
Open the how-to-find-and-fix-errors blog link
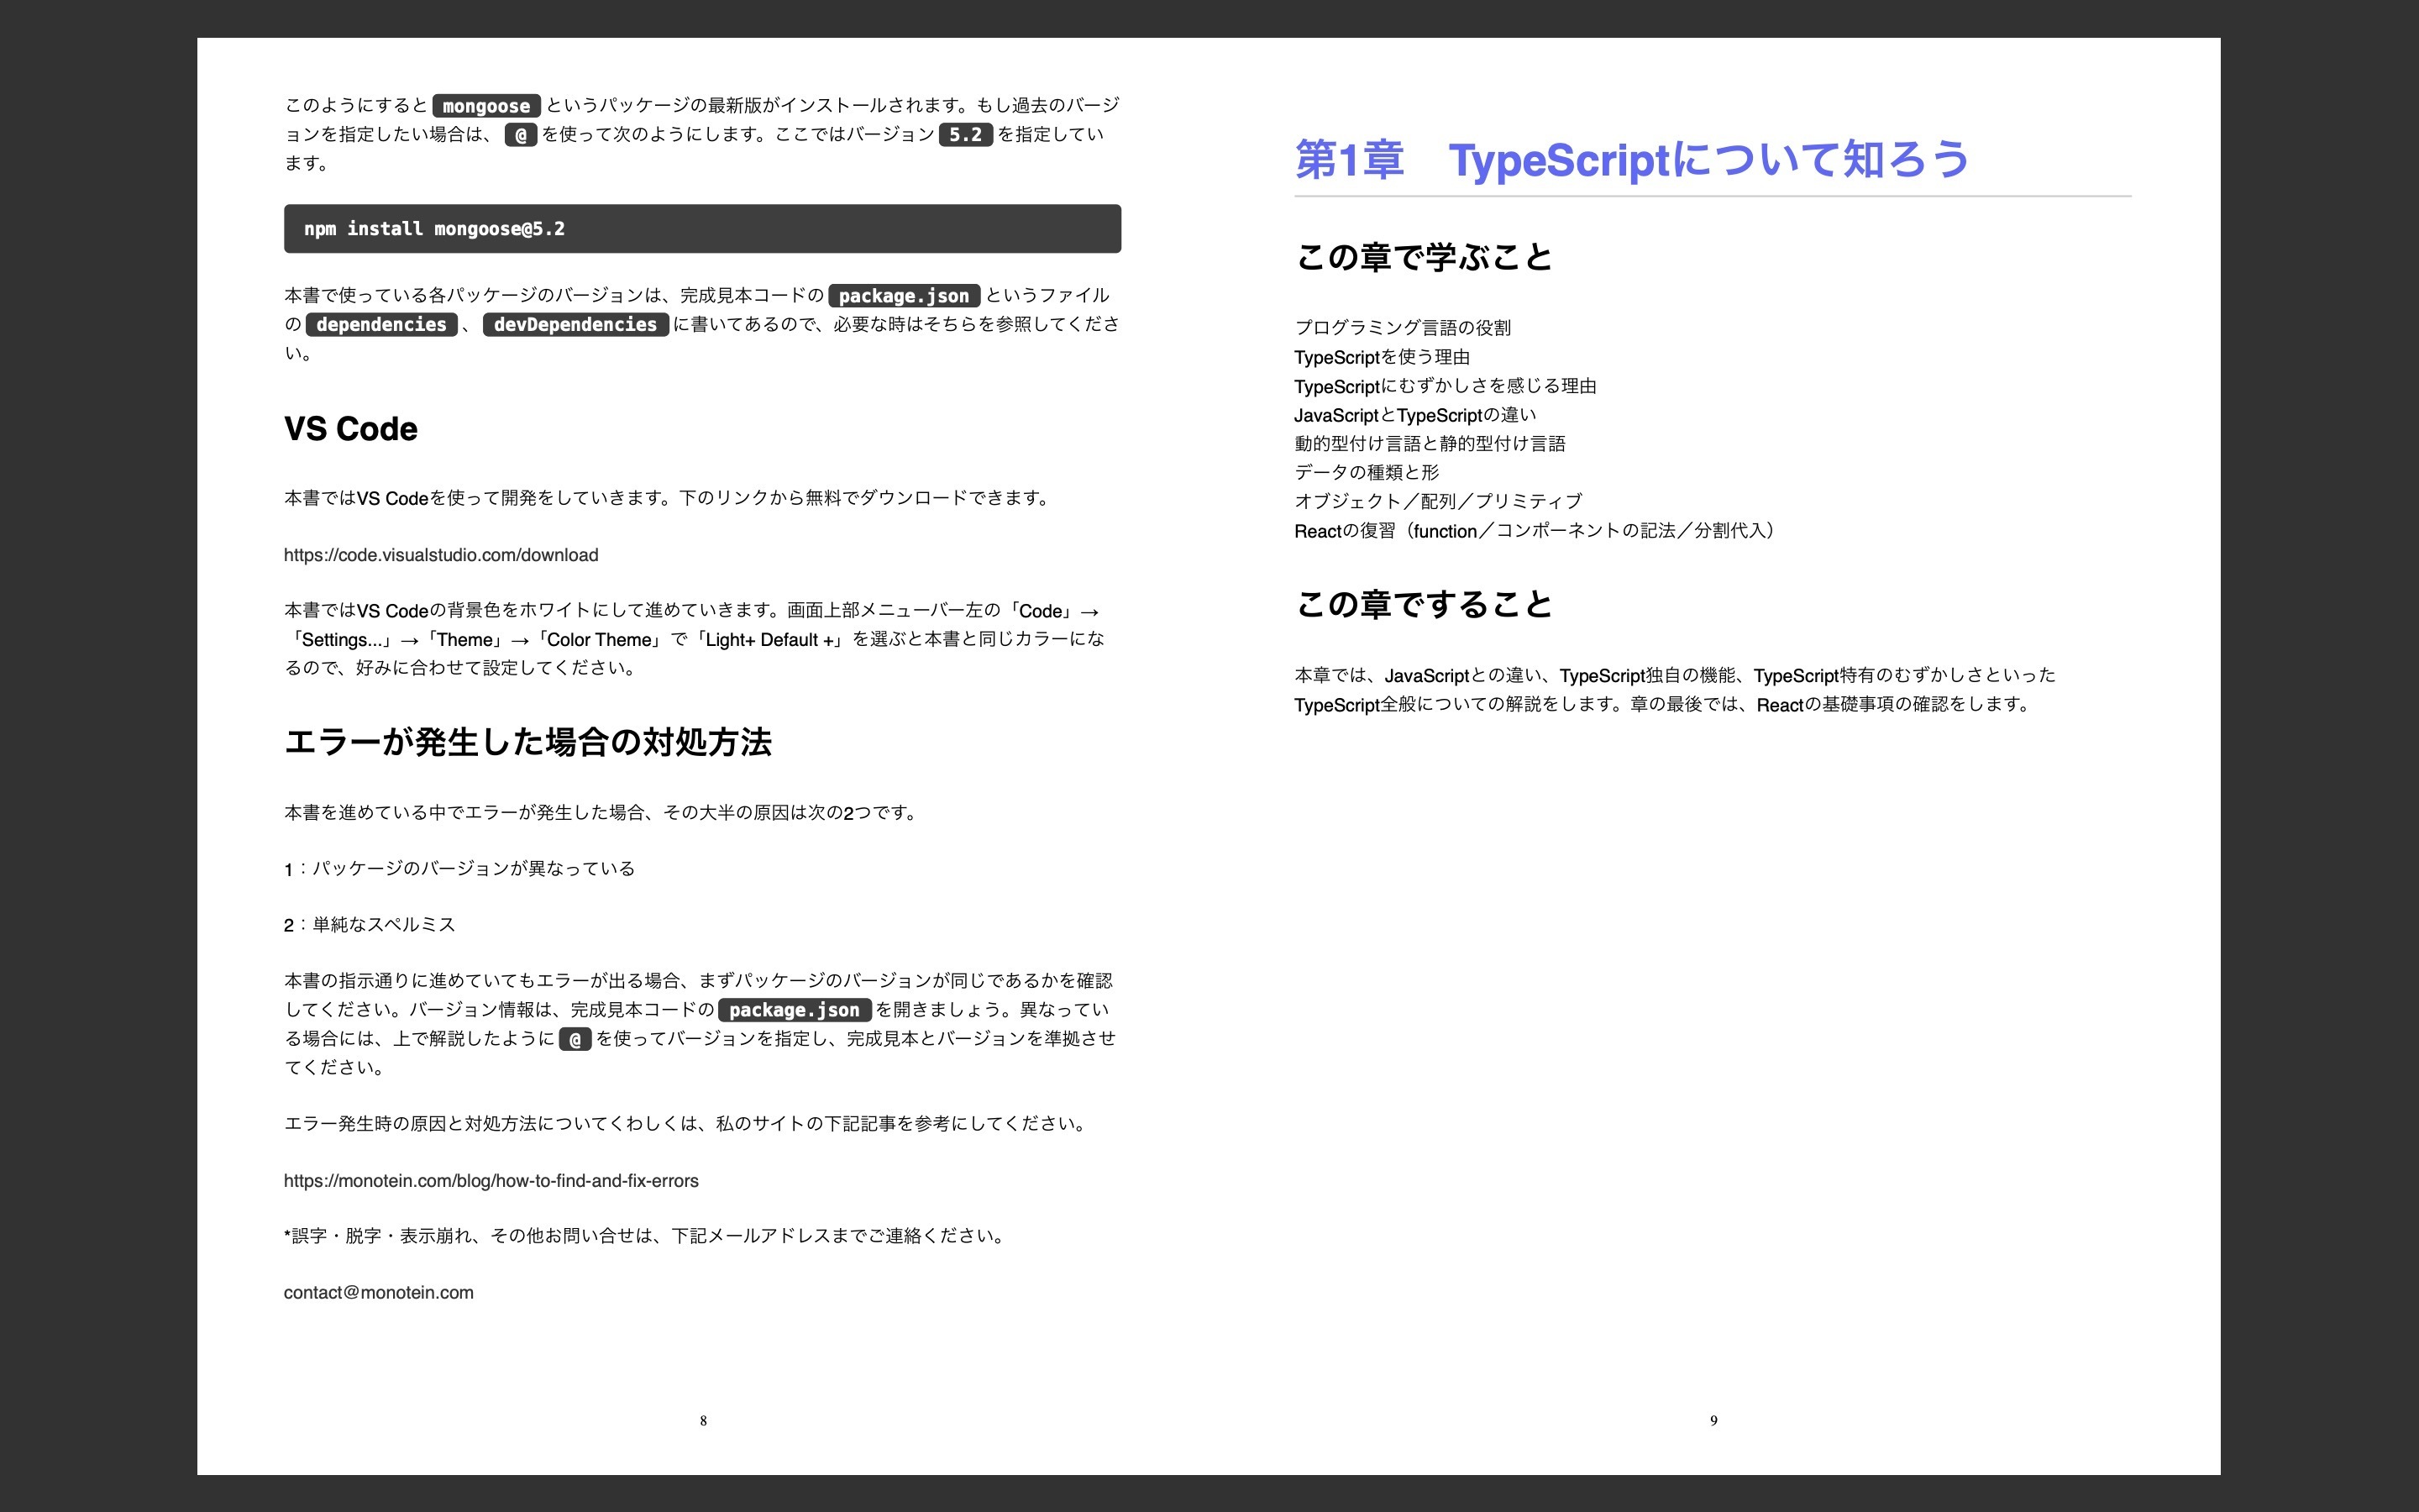pos(492,1181)
